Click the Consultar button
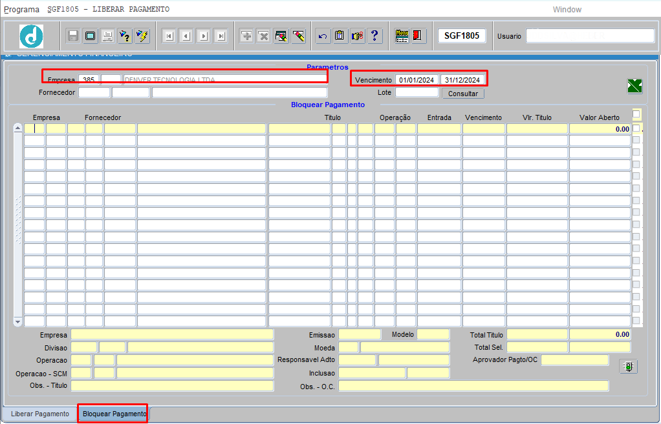 [x=463, y=94]
